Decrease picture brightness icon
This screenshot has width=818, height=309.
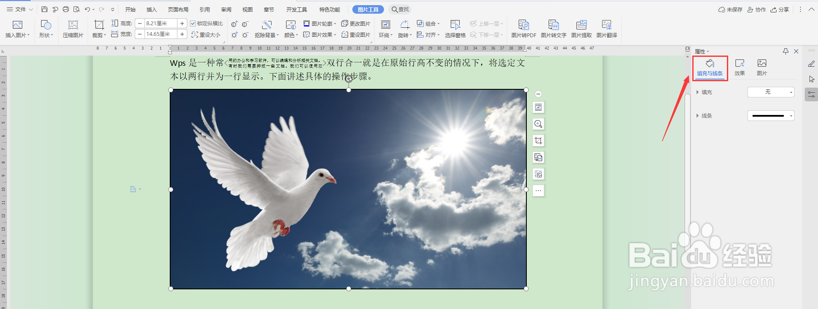(x=245, y=35)
